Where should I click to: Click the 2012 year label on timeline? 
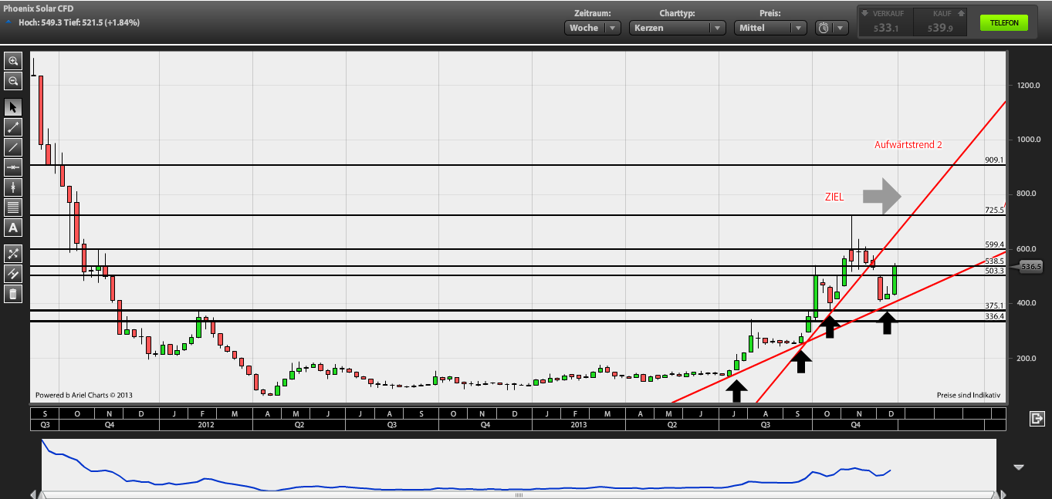click(205, 424)
